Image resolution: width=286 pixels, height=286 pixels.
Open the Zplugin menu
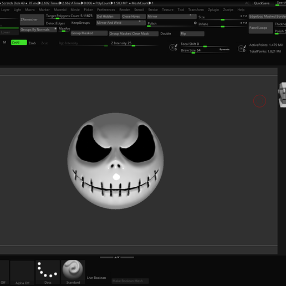213,10
